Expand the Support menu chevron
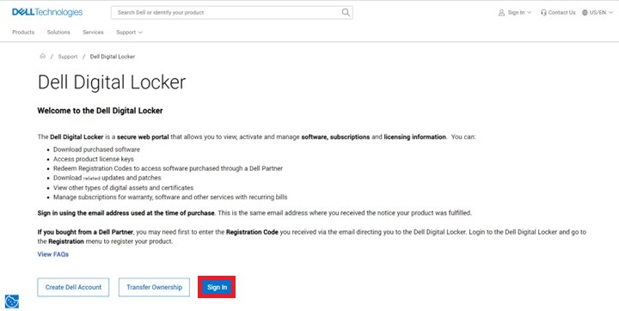619x311 pixels. pos(140,33)
